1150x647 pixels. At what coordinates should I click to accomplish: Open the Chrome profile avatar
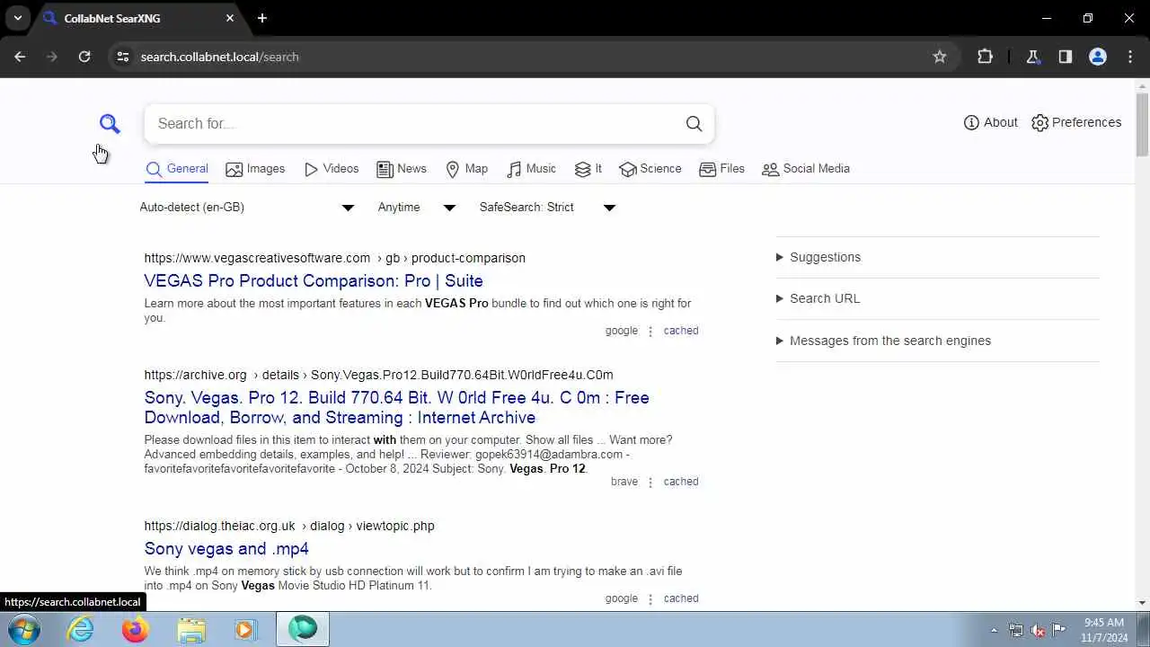click(1098, 57)
